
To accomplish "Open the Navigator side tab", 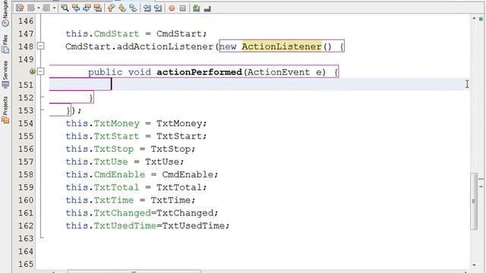I will tap(5, 13).
